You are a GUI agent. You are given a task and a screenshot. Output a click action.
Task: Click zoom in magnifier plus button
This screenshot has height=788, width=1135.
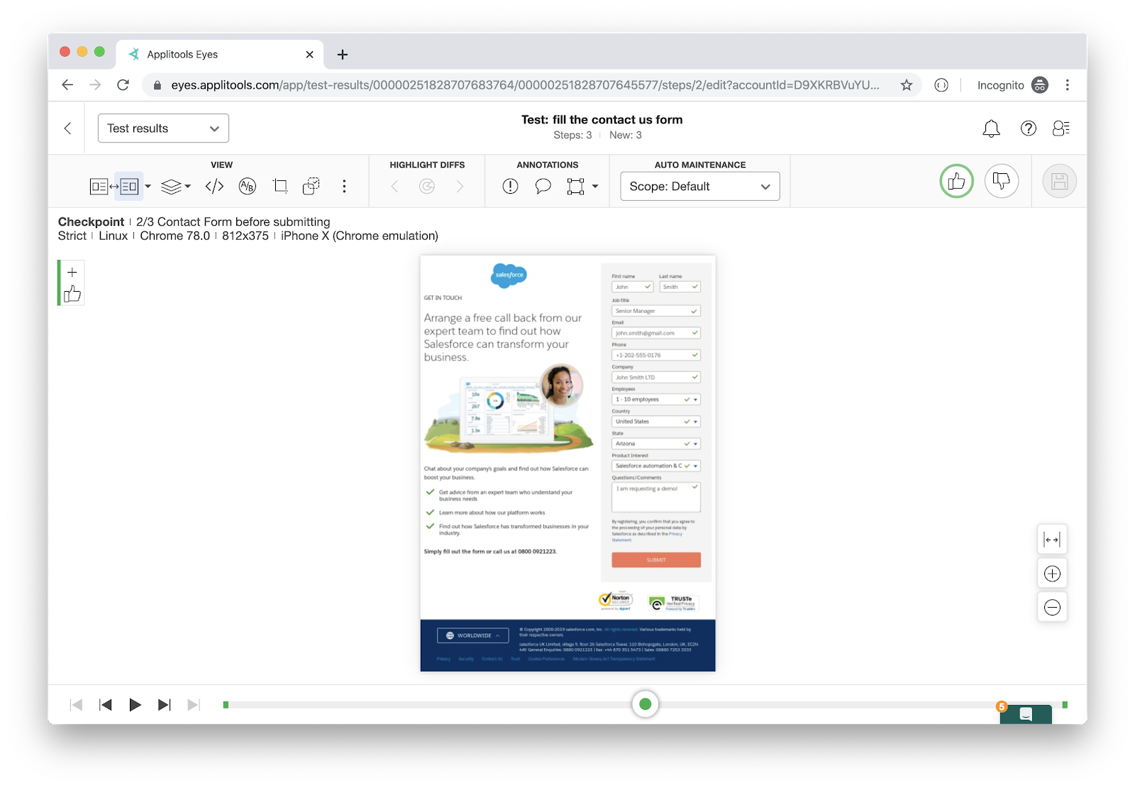[1052, 574]
